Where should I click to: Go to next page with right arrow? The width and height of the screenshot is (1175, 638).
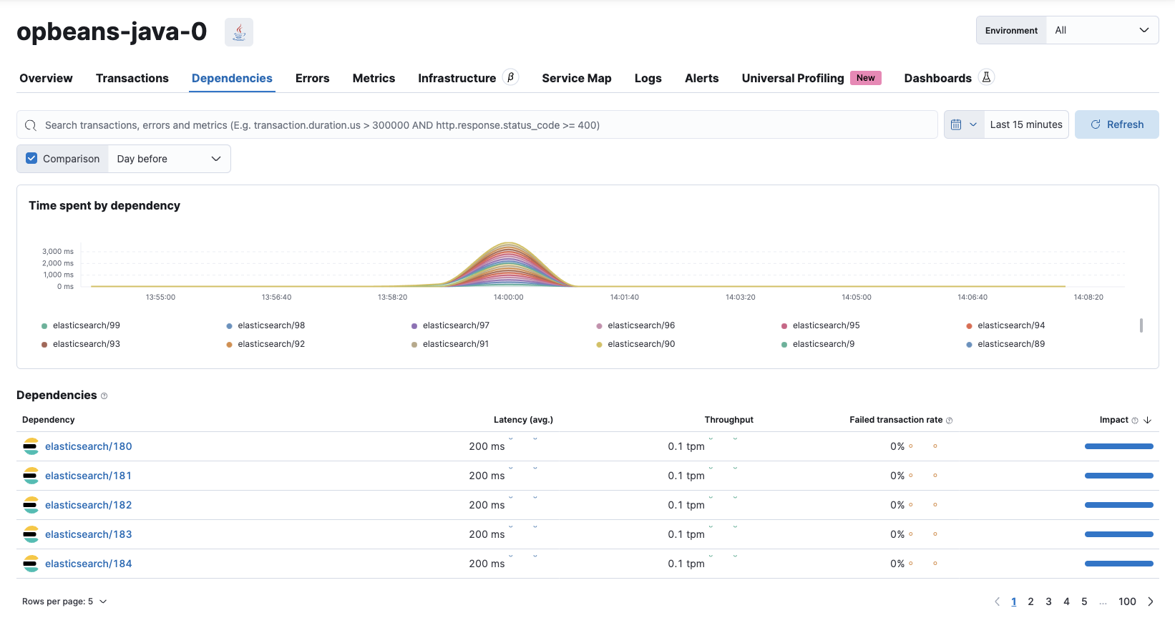tap(1151, 602)
